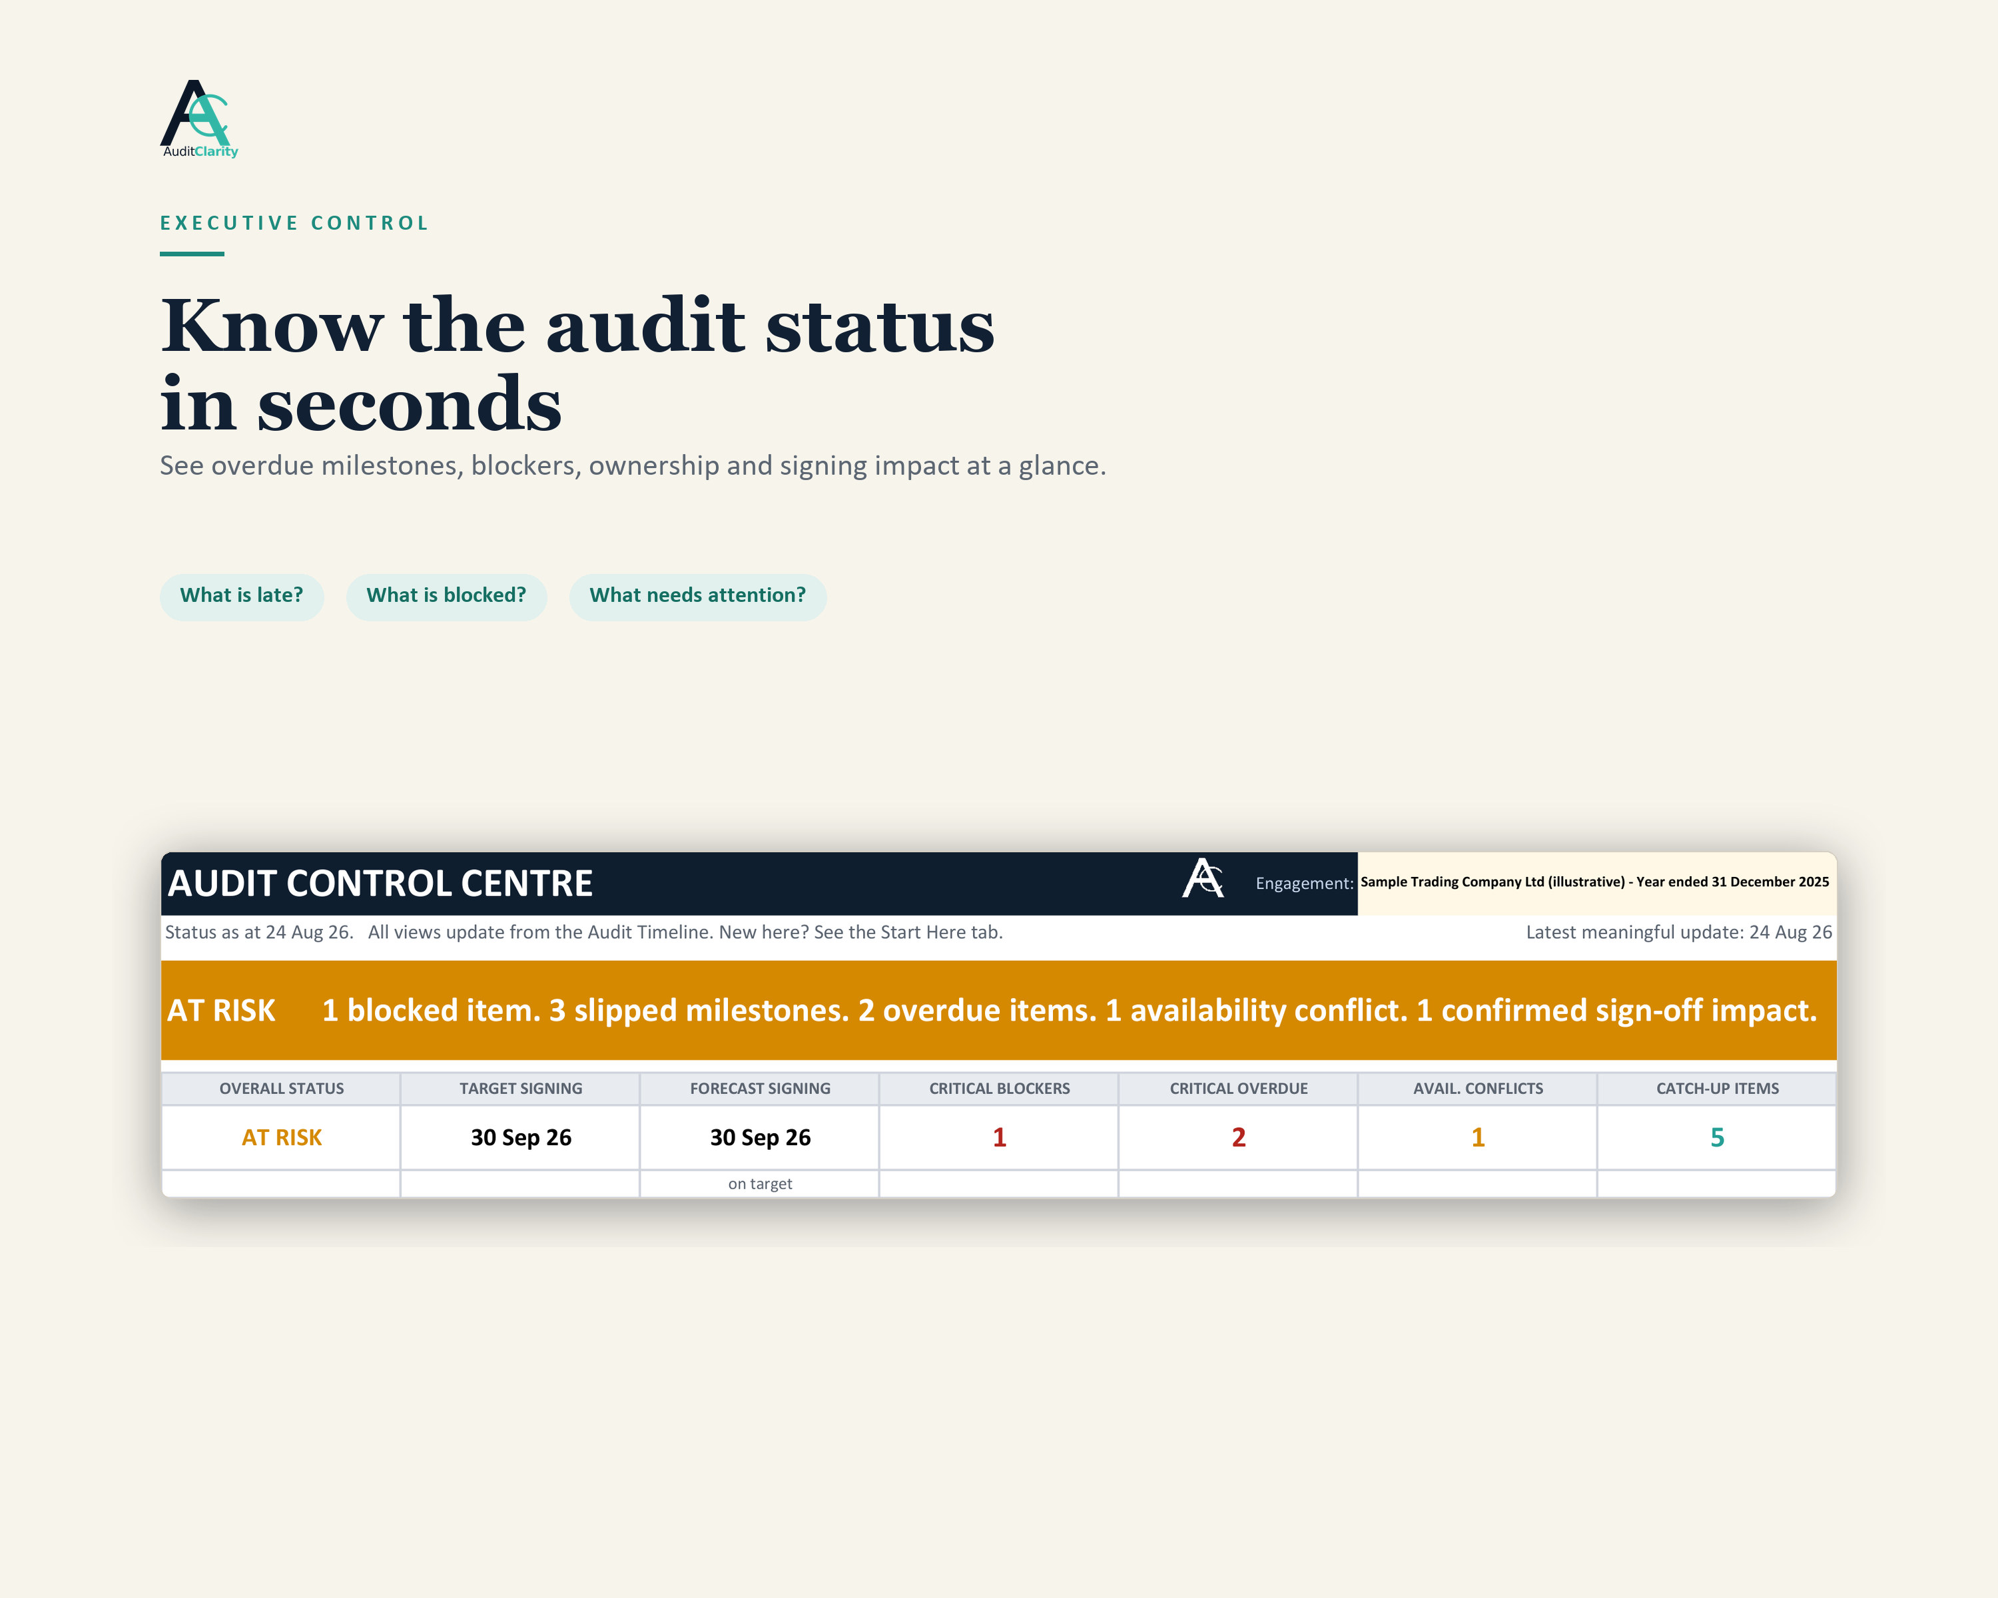Click the TARGET SIGNING column header
1998x1598 pixels.
pos(521,1089)
